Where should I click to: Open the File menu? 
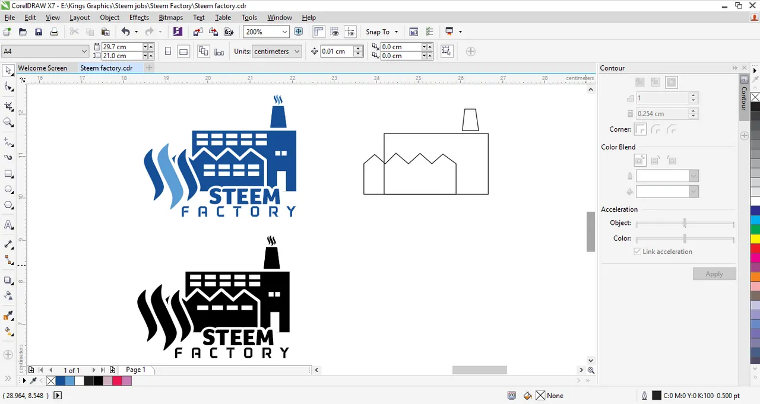tap(9, 17)
